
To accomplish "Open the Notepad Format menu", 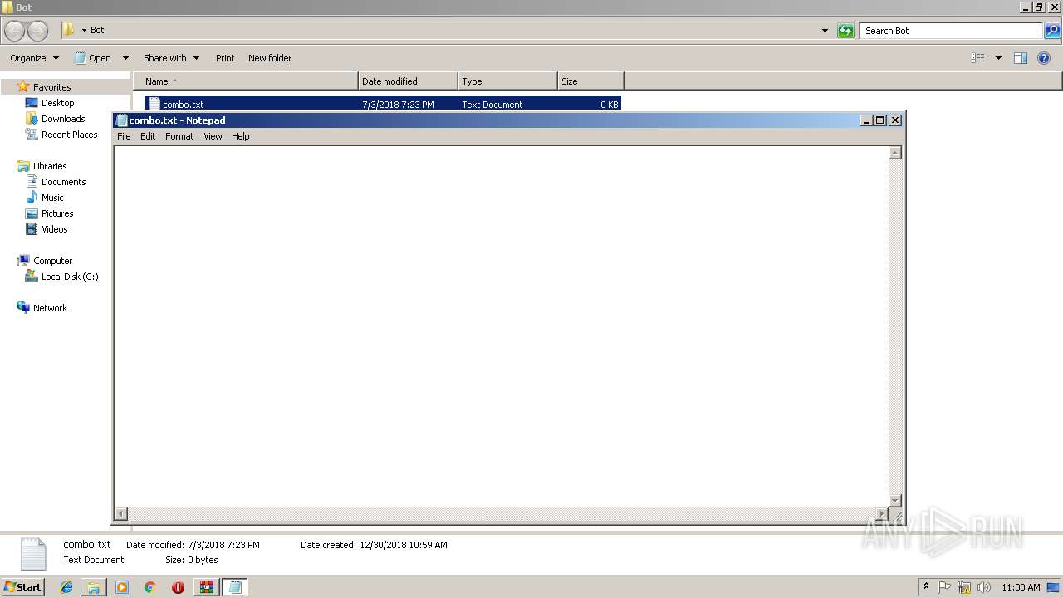I will (179, 136).
